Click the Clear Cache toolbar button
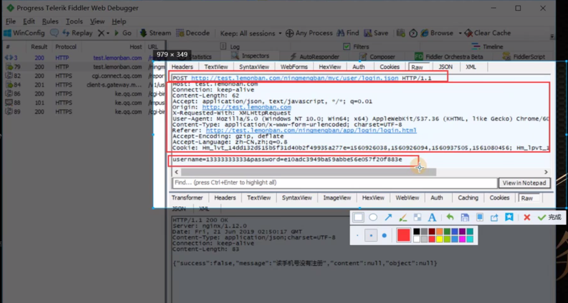568x303 pixels. tap(487, 33)
